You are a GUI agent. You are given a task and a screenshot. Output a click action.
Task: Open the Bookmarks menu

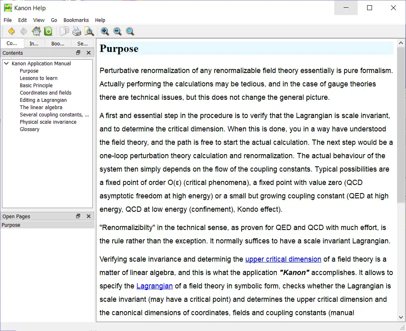76,20
